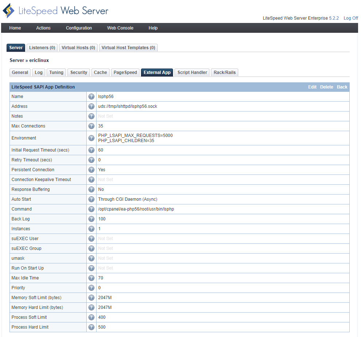Open help for Memory Soft Limit

click(x=91, y=297)
